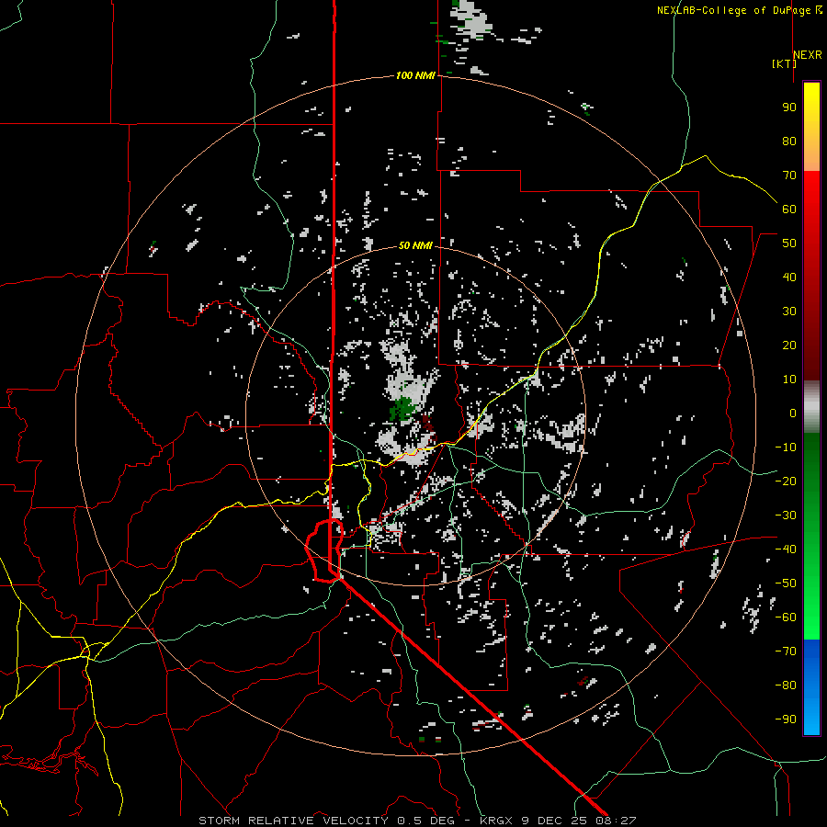827x827 pixels.
Task: Click the -50 value on velocity scale
Action: (x=786, y=583)
